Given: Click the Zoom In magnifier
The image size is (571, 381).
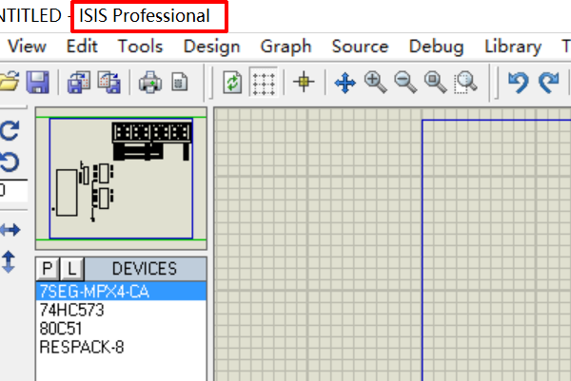Looking at the screenshot, I should pyautogui.click(x=376, y=82).
